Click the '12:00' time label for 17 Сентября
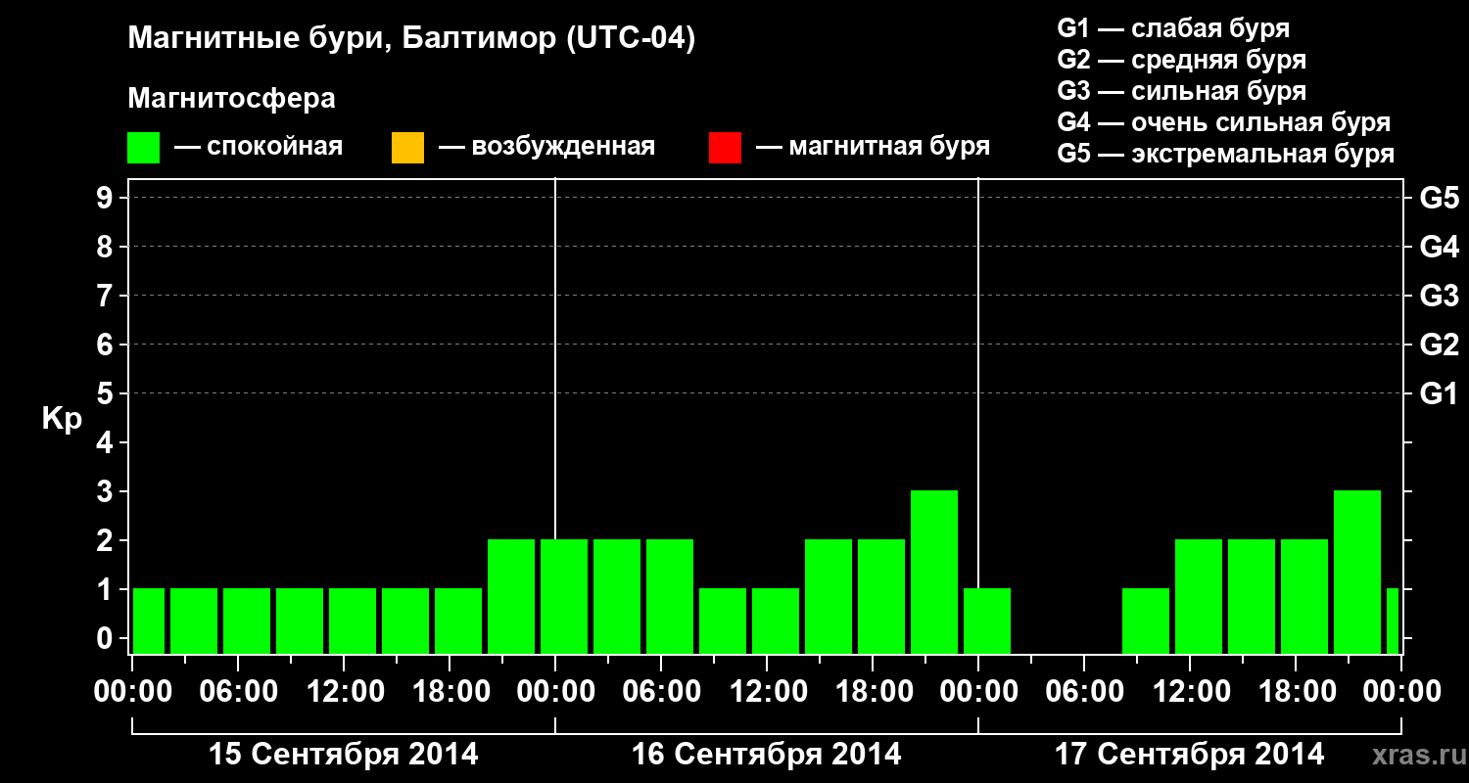Viewport: 1469px width, 783px height. coord(1190,692)
